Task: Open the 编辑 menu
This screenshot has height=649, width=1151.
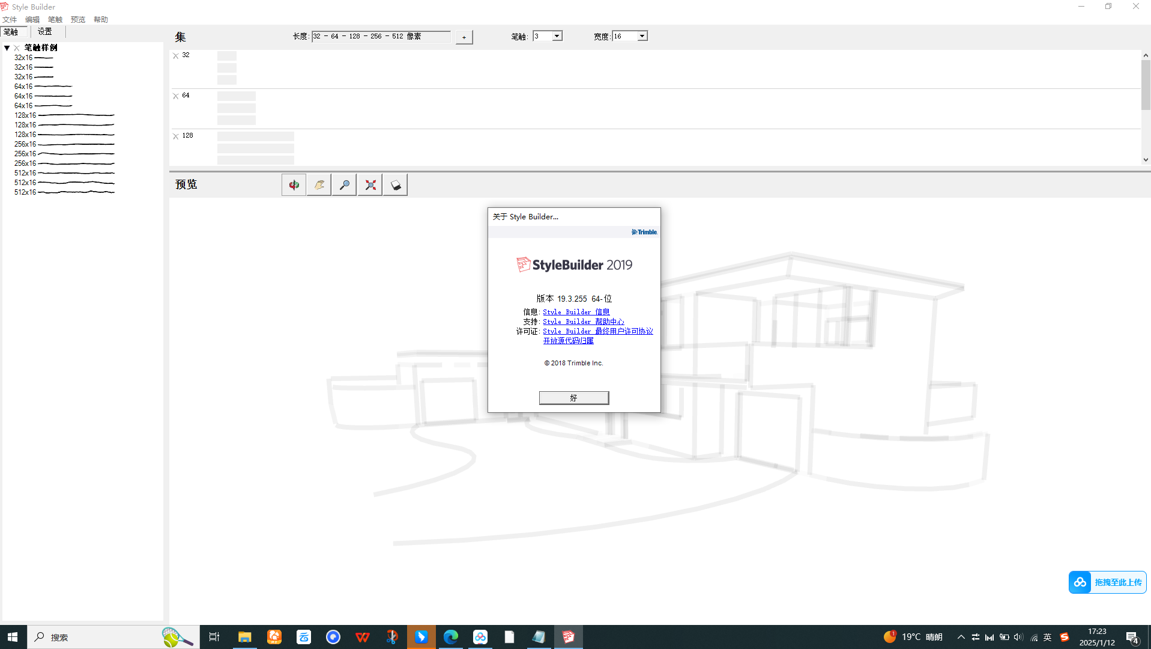Action: [x=32, y=20]
